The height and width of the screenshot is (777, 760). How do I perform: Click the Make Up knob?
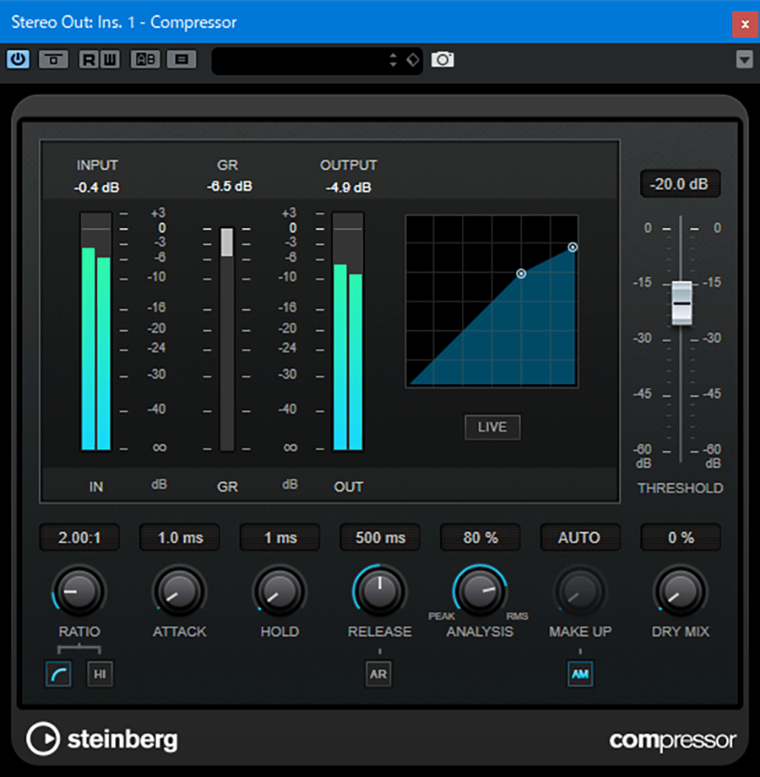[x=580, y=591]
